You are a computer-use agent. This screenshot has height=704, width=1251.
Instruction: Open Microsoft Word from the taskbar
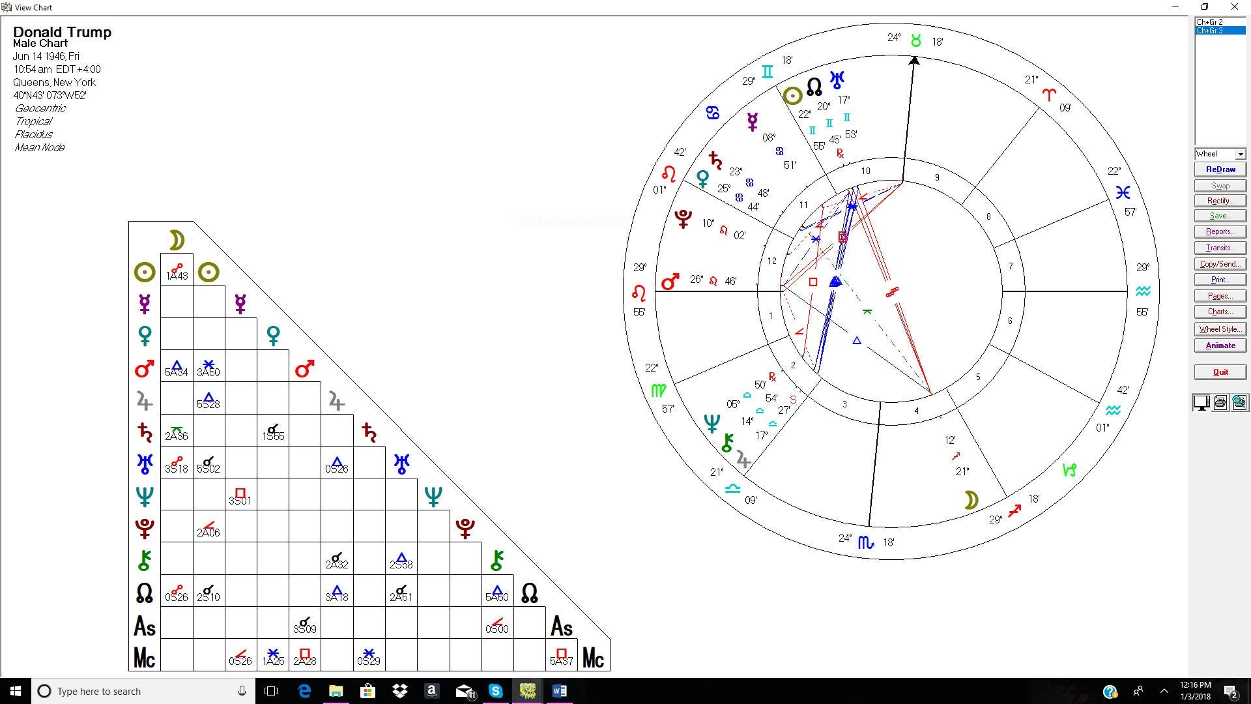559,691
